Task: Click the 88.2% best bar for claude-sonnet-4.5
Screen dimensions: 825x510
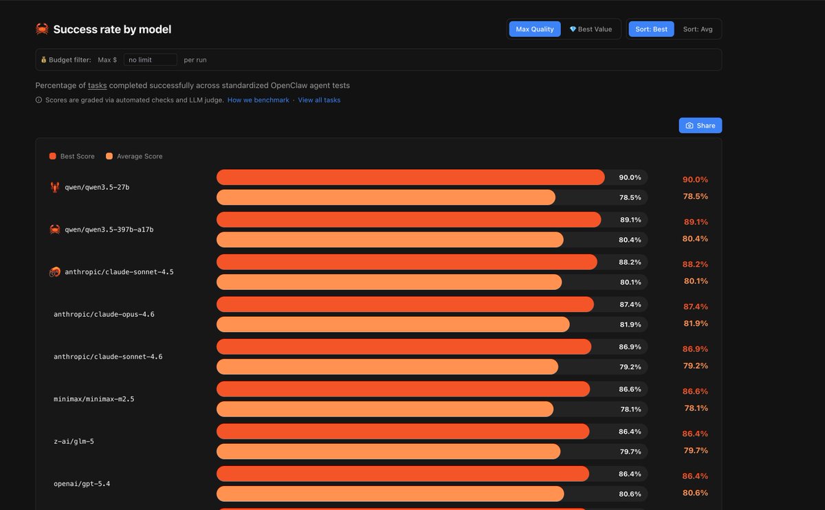Action: point(407,262)
